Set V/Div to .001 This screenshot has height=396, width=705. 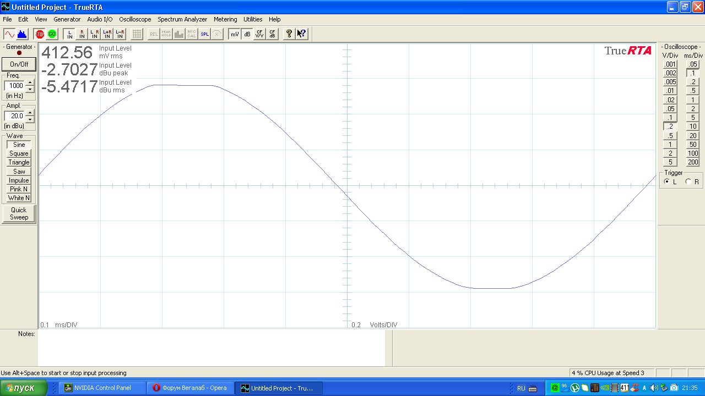click(x=670, y=64)
